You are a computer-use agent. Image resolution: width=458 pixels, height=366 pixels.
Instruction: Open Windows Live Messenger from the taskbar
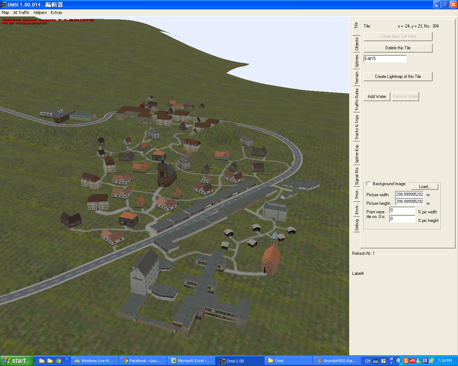(x=94, y=361)
